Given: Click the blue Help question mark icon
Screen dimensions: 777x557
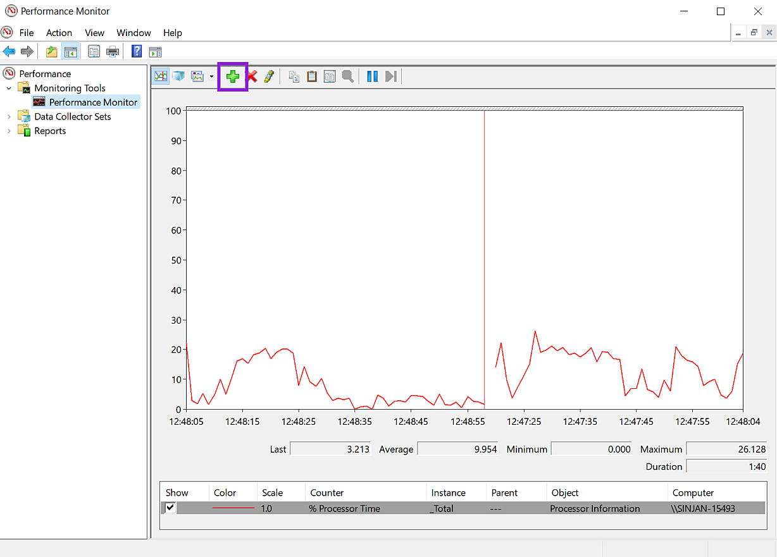Looking at the screenshot, I should pyautogui.click(x=136, y=52).
